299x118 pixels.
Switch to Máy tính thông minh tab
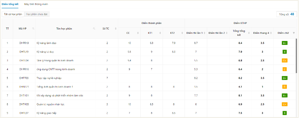36,4
